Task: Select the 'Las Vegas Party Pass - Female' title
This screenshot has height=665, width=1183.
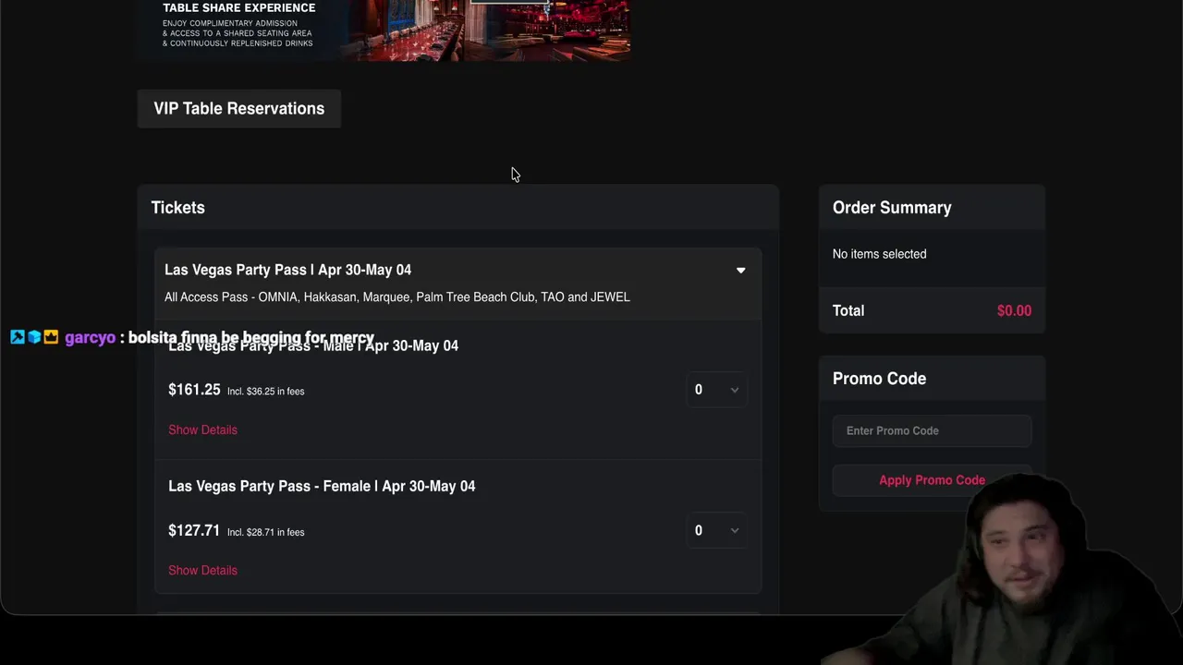Action: tap(322, 486)
